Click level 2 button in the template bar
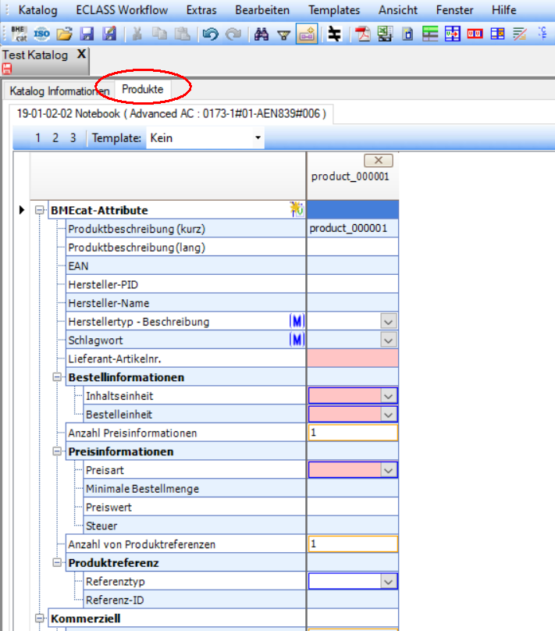Viewport: 555px width, 631px height. tap(55, 138)
